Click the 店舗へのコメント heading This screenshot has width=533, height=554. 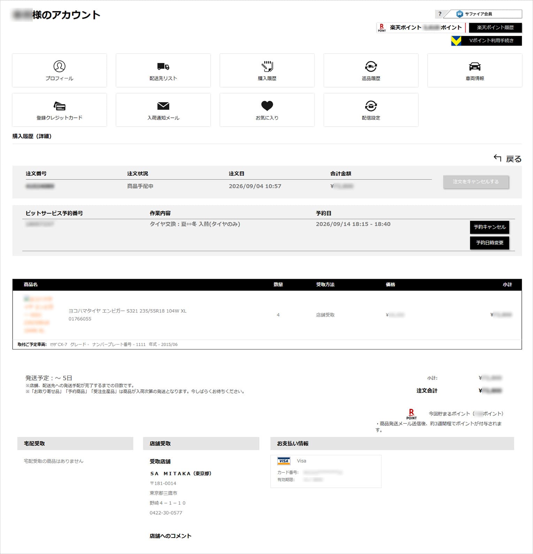[x=170, y=536]
